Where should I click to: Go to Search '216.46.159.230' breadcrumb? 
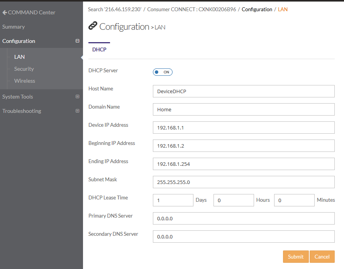(x=115, y=9)
